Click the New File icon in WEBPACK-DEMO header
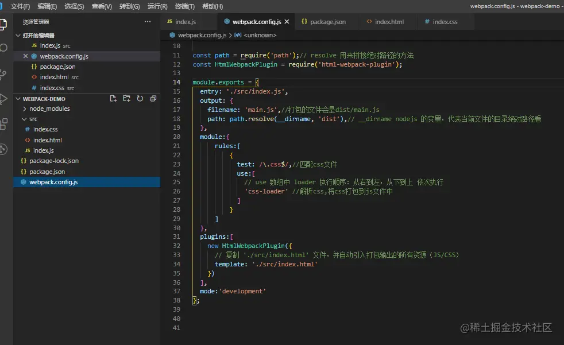564x345 pixels. (x=113, y=99)
